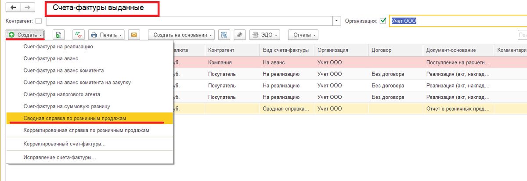The width and height of the screenshot is (527, 181).
Task: Sort by Документ-основание column header
Action: (x=458, y=50)
